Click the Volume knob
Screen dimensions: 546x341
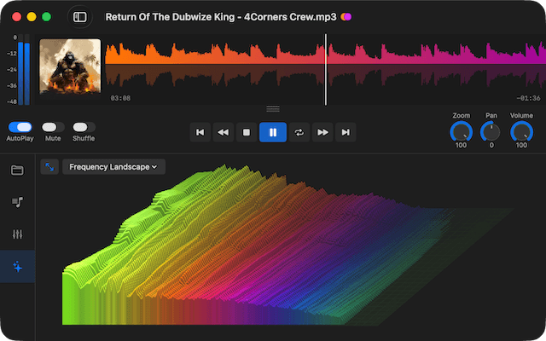(521, 131)
